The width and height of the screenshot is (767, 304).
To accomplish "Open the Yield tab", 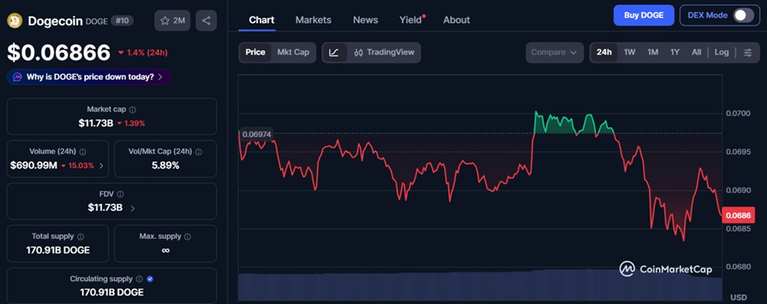I will [411, 20].
